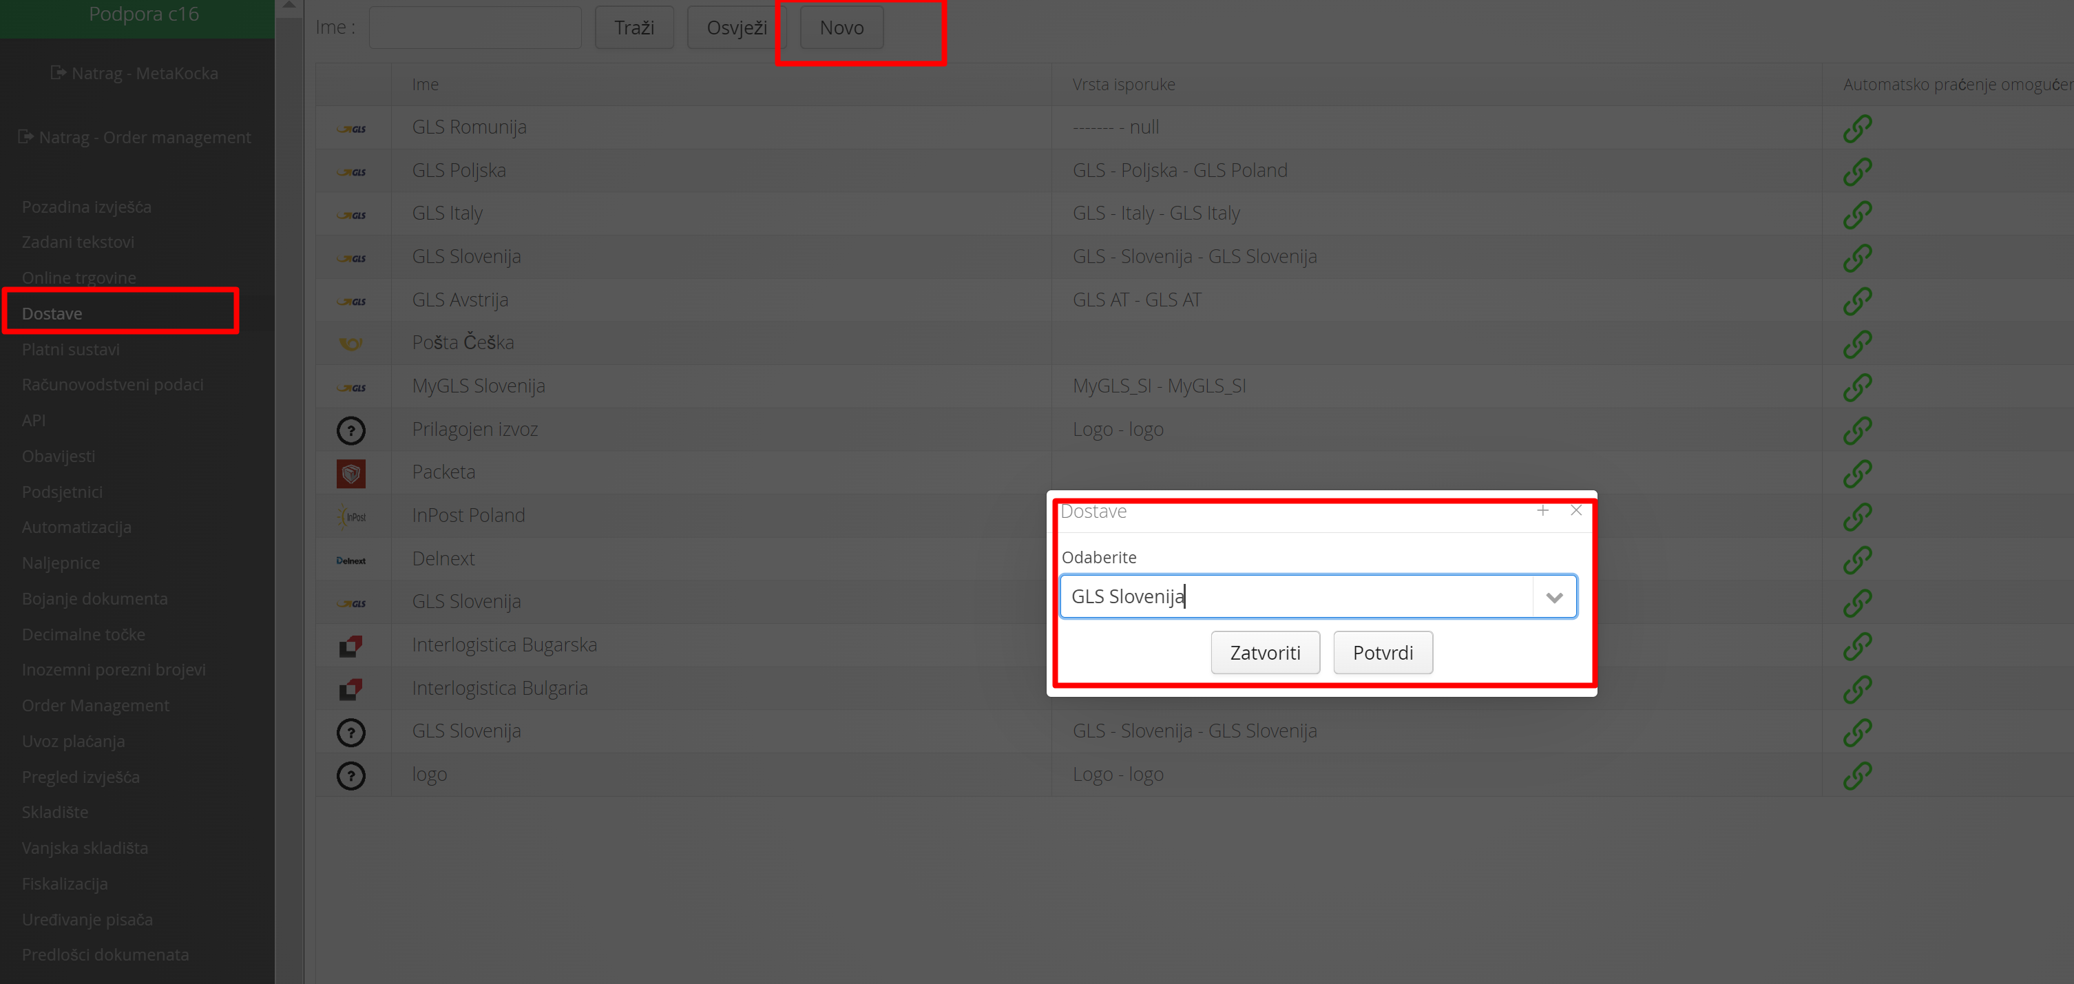The height and width of the screenshot is (984, 2074).
Task: Expand the Odaberite dropdown arrow
Action: 1554,597
